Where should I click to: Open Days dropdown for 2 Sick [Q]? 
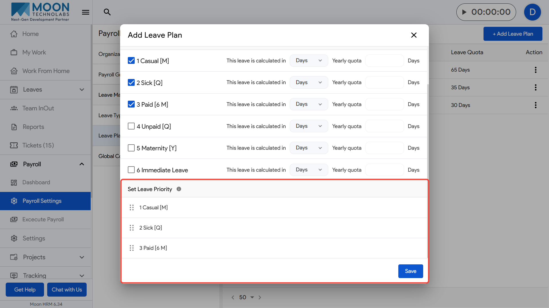click(309, 82)
